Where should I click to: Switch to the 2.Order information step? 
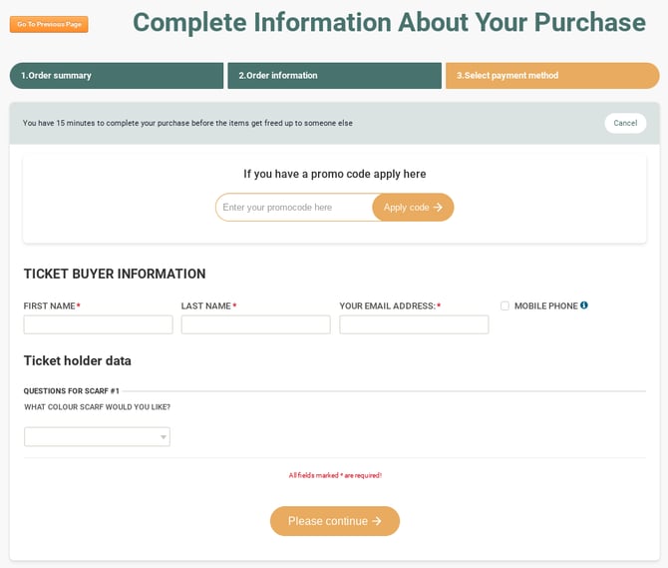pos(333,76)
